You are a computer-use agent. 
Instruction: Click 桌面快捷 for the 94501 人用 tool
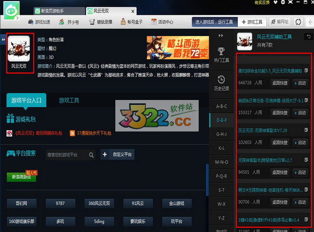point(280,172)
